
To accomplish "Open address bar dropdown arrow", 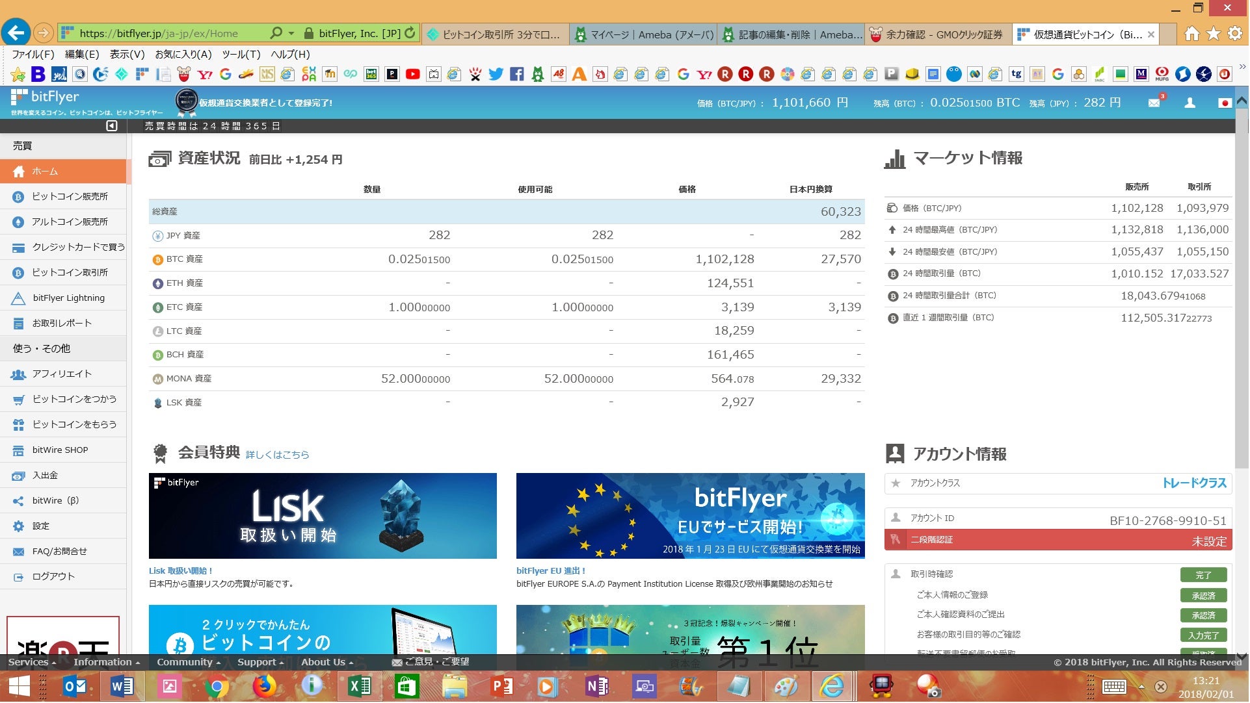I will click(291, 34).
